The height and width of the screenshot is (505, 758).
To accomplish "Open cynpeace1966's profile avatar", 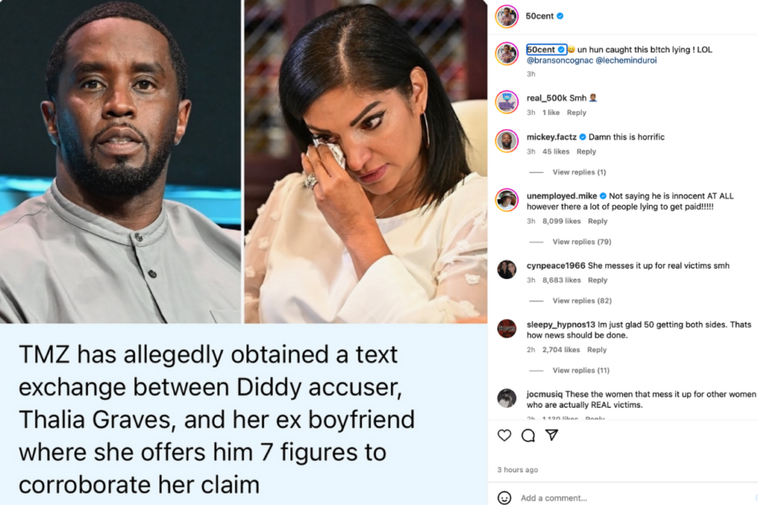I will [507, 269].
